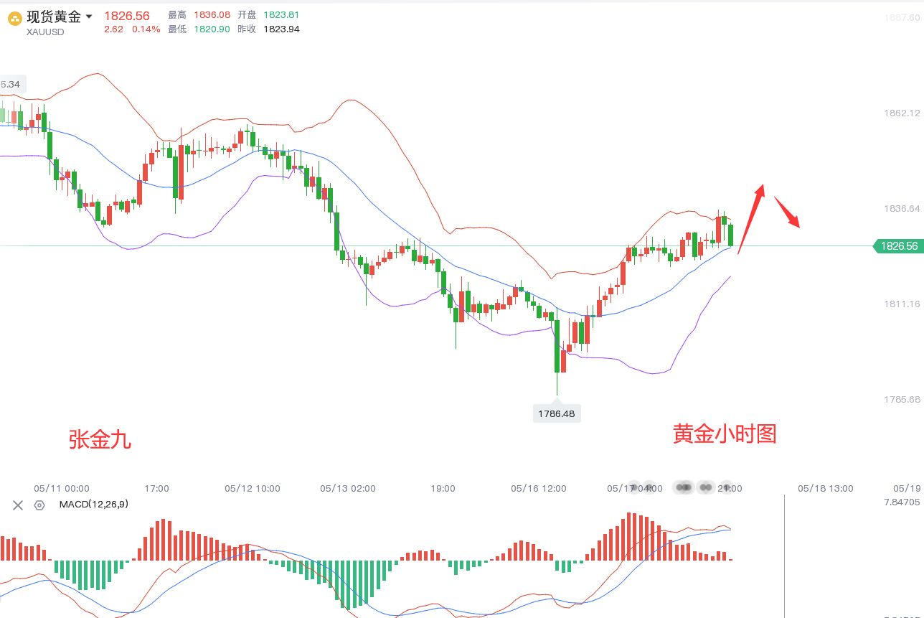Click the 1862.12 price axis label
This screenshot has height=618, width=924.
pyautogui.click(x=901, y=113)
